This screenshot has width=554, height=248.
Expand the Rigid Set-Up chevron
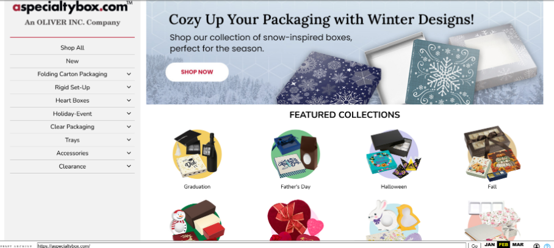click(x=129, y=87)
